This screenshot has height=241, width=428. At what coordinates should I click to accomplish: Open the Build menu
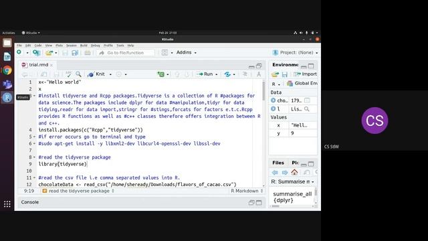coord(84,46)
